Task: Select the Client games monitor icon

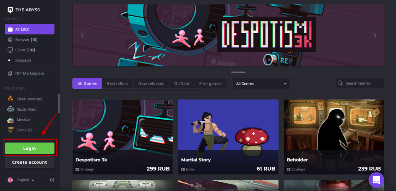Action: click(10, 50)
